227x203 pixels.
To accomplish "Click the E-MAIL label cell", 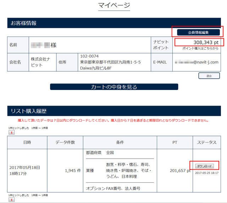I will coord(162,62).
